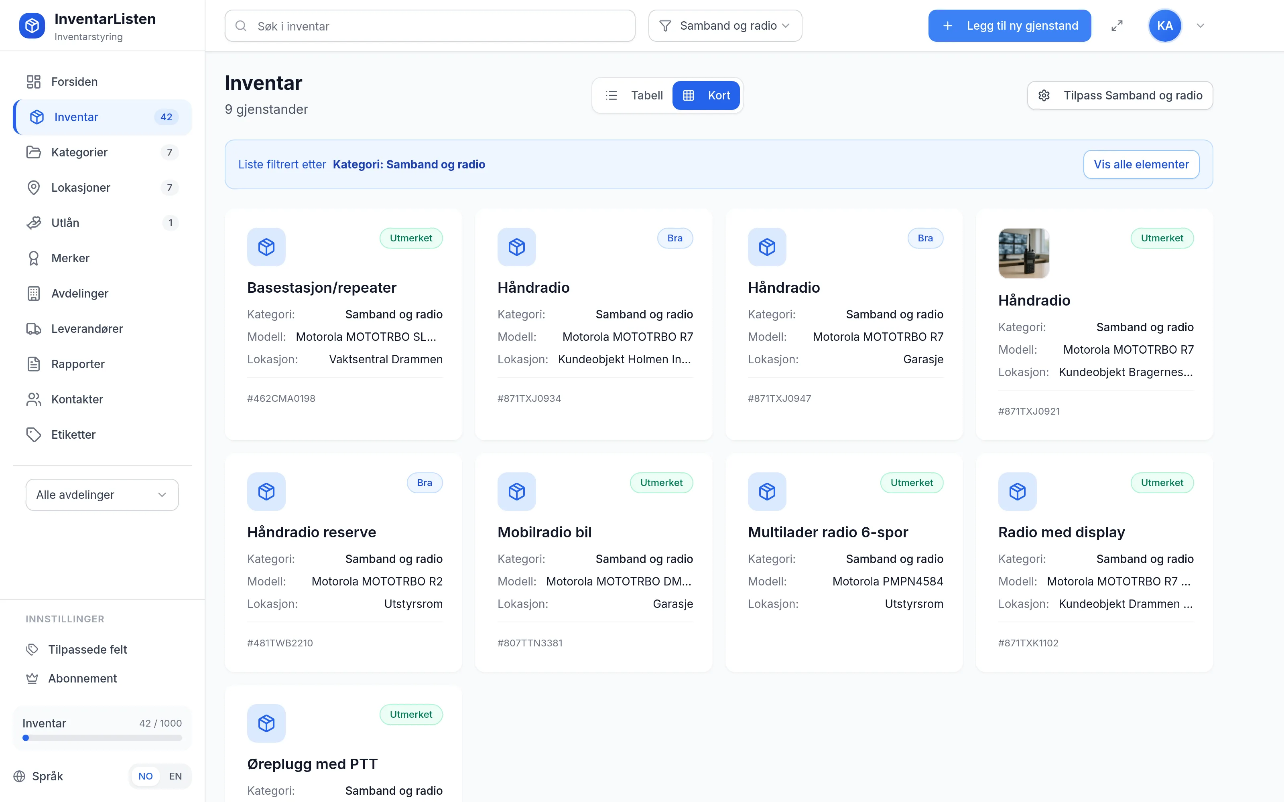Open the Håndradio reserve card title
The height and width of the screenshot is (802, 1284).
click(311, 532)
